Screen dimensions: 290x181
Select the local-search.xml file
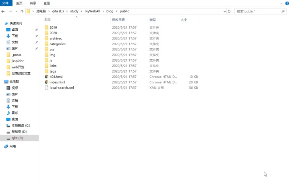click(61, 87)
